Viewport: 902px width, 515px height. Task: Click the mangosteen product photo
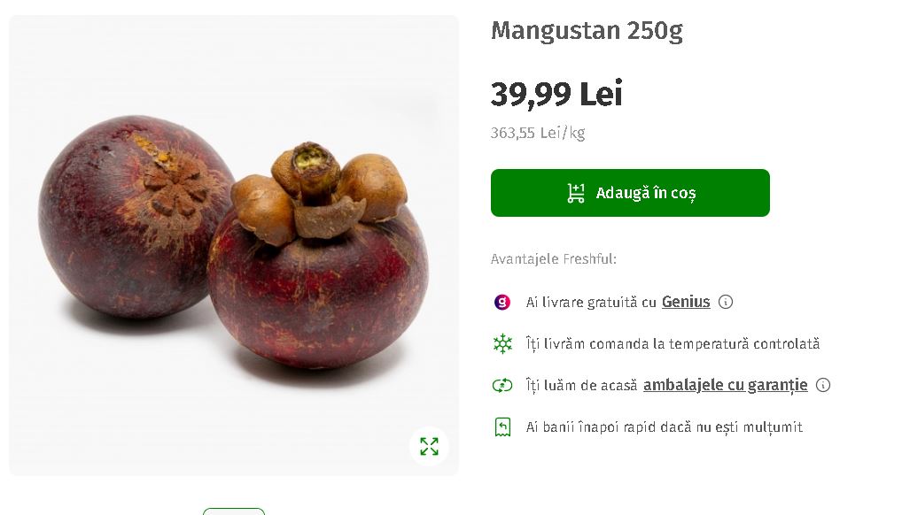coord(234,245)
